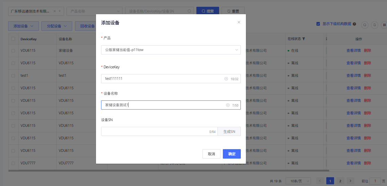Viewport: 387px width, 186px height.
Task: Clear the 设备名称 field using its clear icon
Action: (228, 105)
